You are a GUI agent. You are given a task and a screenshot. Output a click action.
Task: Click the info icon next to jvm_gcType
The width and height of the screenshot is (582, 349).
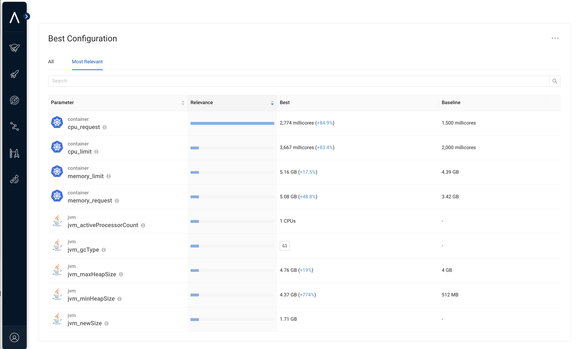coord(104,250)
